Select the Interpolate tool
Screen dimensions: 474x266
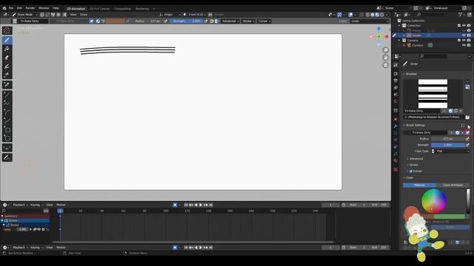coord(7,148)
